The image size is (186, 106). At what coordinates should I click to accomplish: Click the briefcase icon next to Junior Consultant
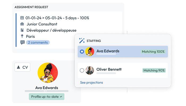[x=22, y=24]
